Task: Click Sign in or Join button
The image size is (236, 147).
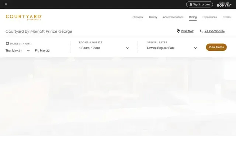Action: tap(199, 4)
